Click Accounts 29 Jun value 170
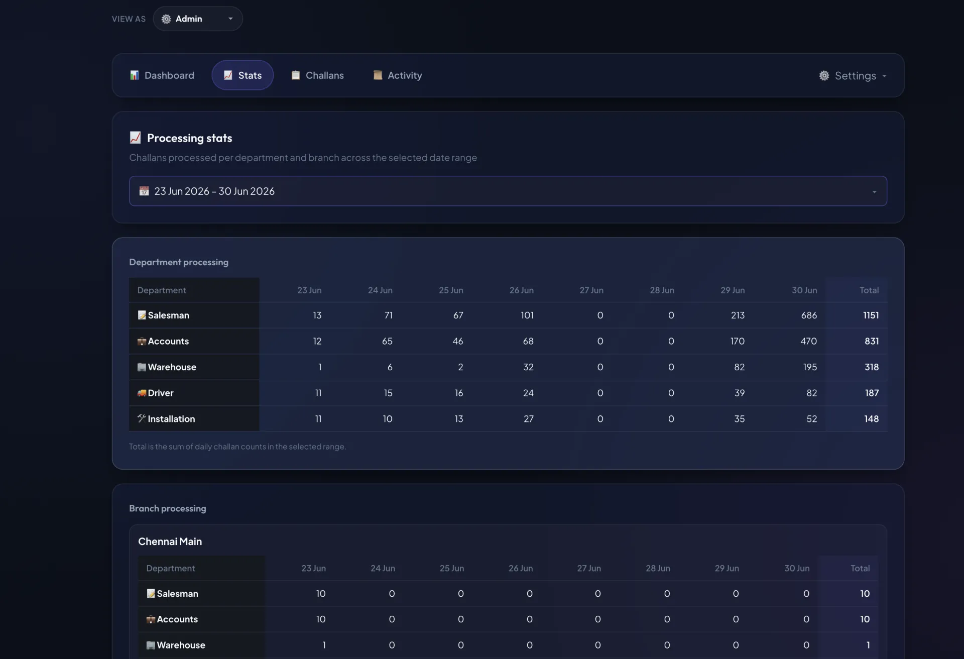Screen dimensions: 964x659 [x=737, y=341]
